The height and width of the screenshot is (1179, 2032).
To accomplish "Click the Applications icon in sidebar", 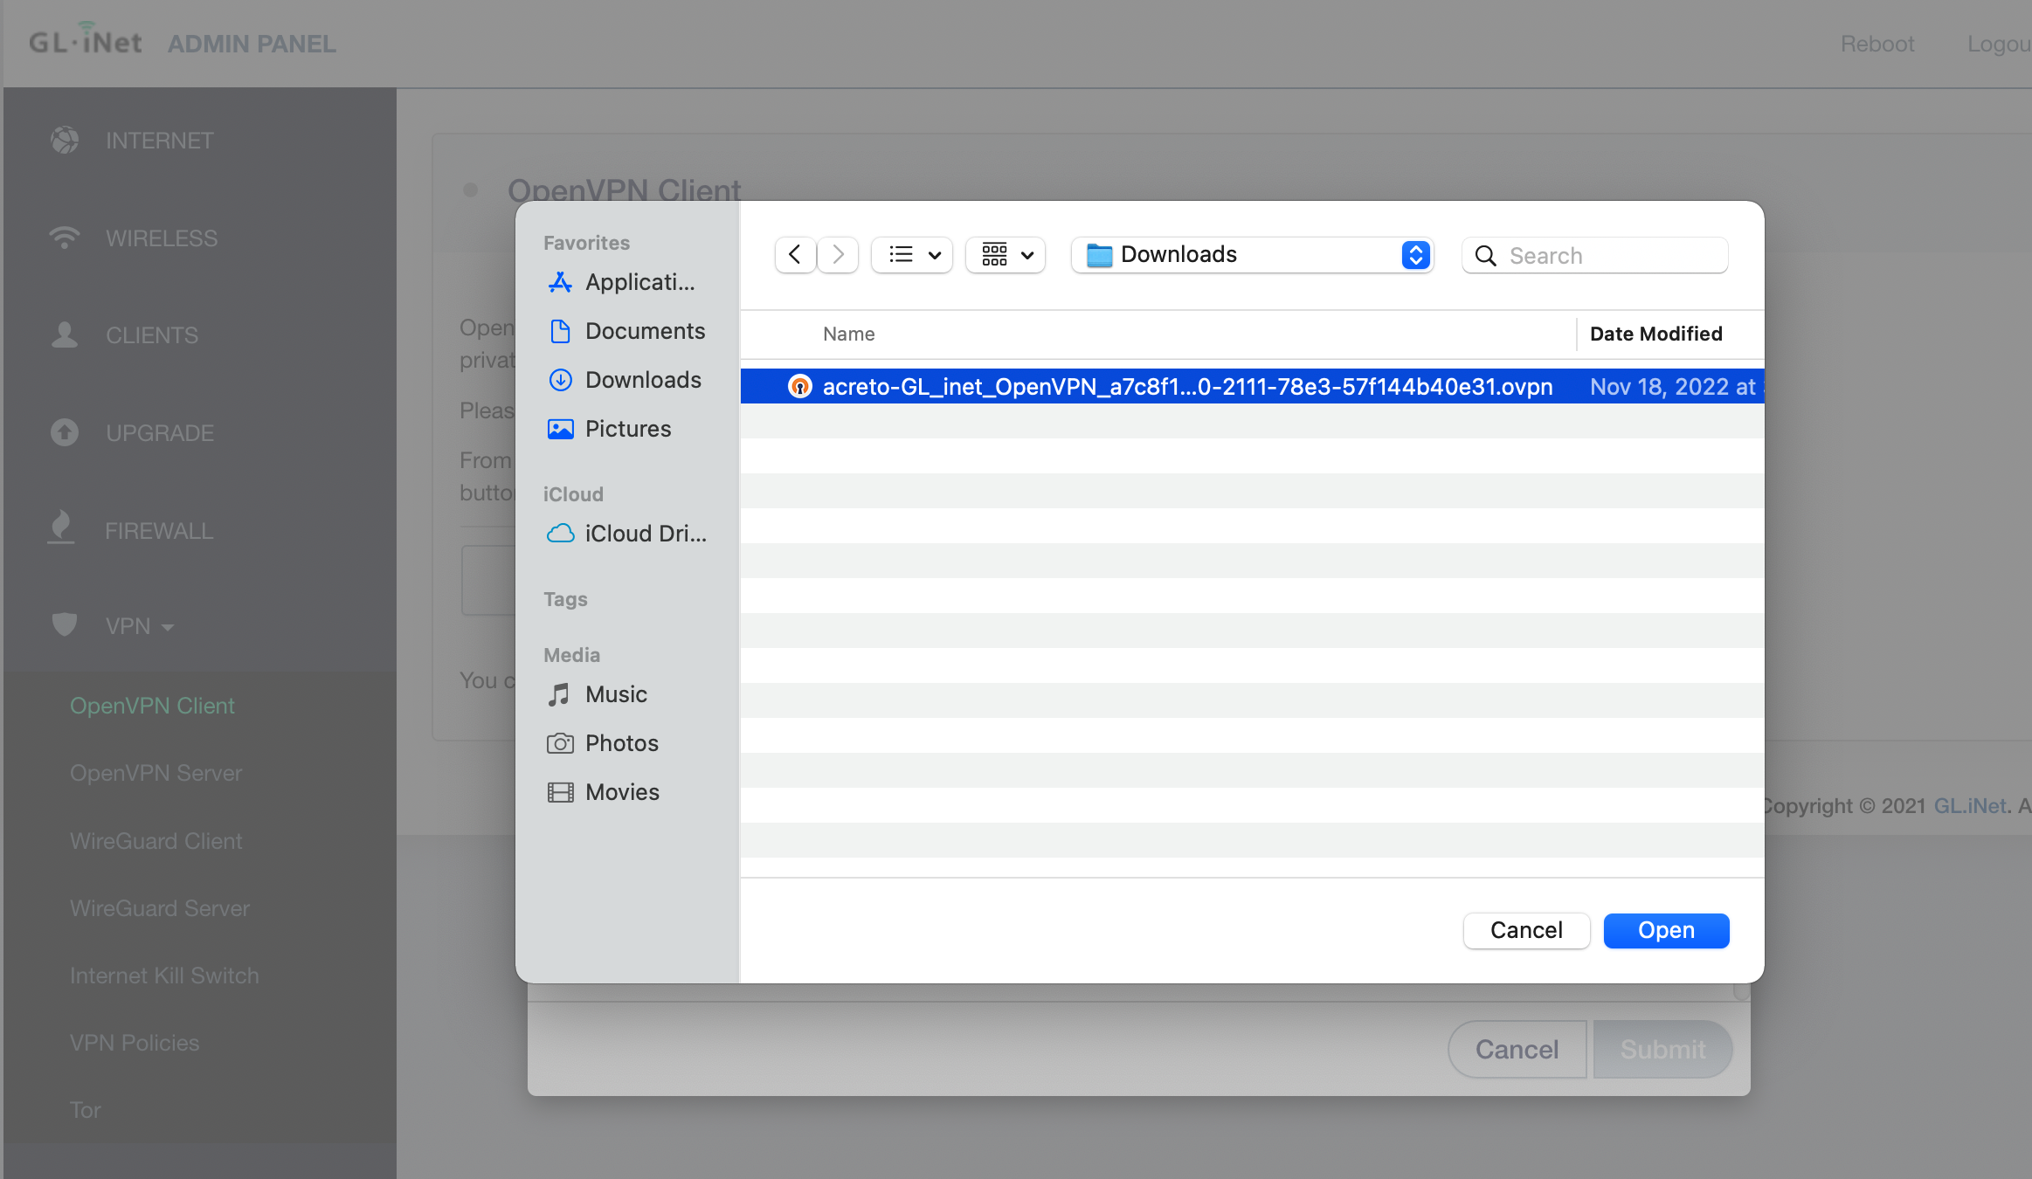I will click(560, 282).
